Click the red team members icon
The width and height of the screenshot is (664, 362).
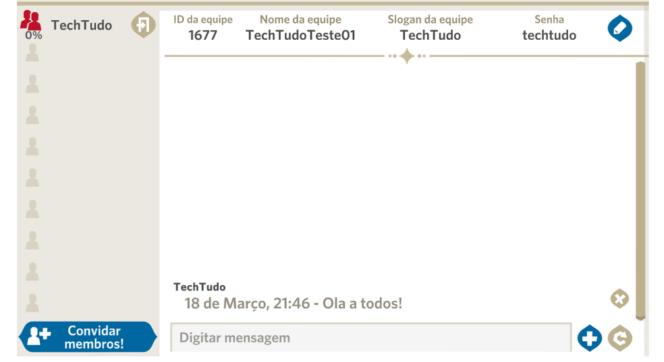point(30,21)
